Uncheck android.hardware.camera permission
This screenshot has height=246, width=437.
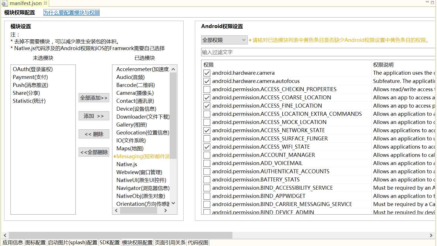coord(207,73)
